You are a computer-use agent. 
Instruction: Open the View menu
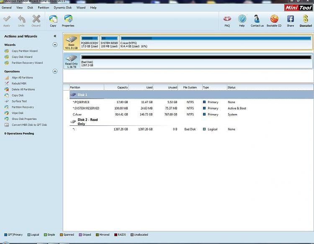point(19,8)
